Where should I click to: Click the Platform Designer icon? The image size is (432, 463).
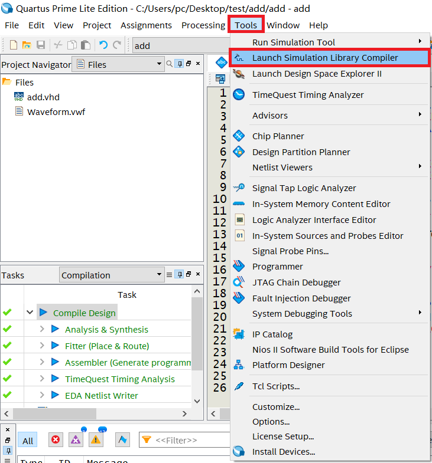239,365
